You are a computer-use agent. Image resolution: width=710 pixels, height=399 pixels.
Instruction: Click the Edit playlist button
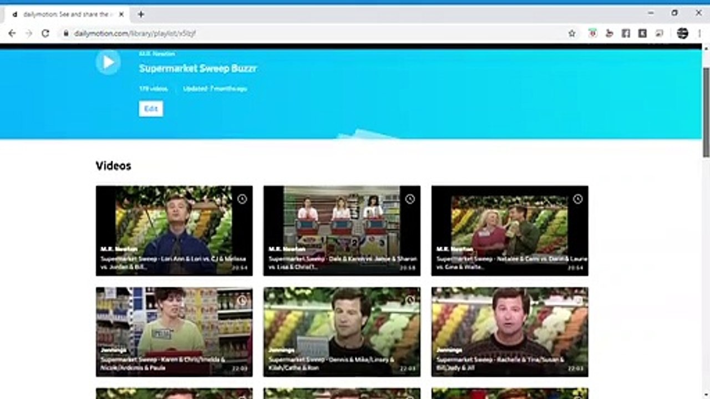151,109
